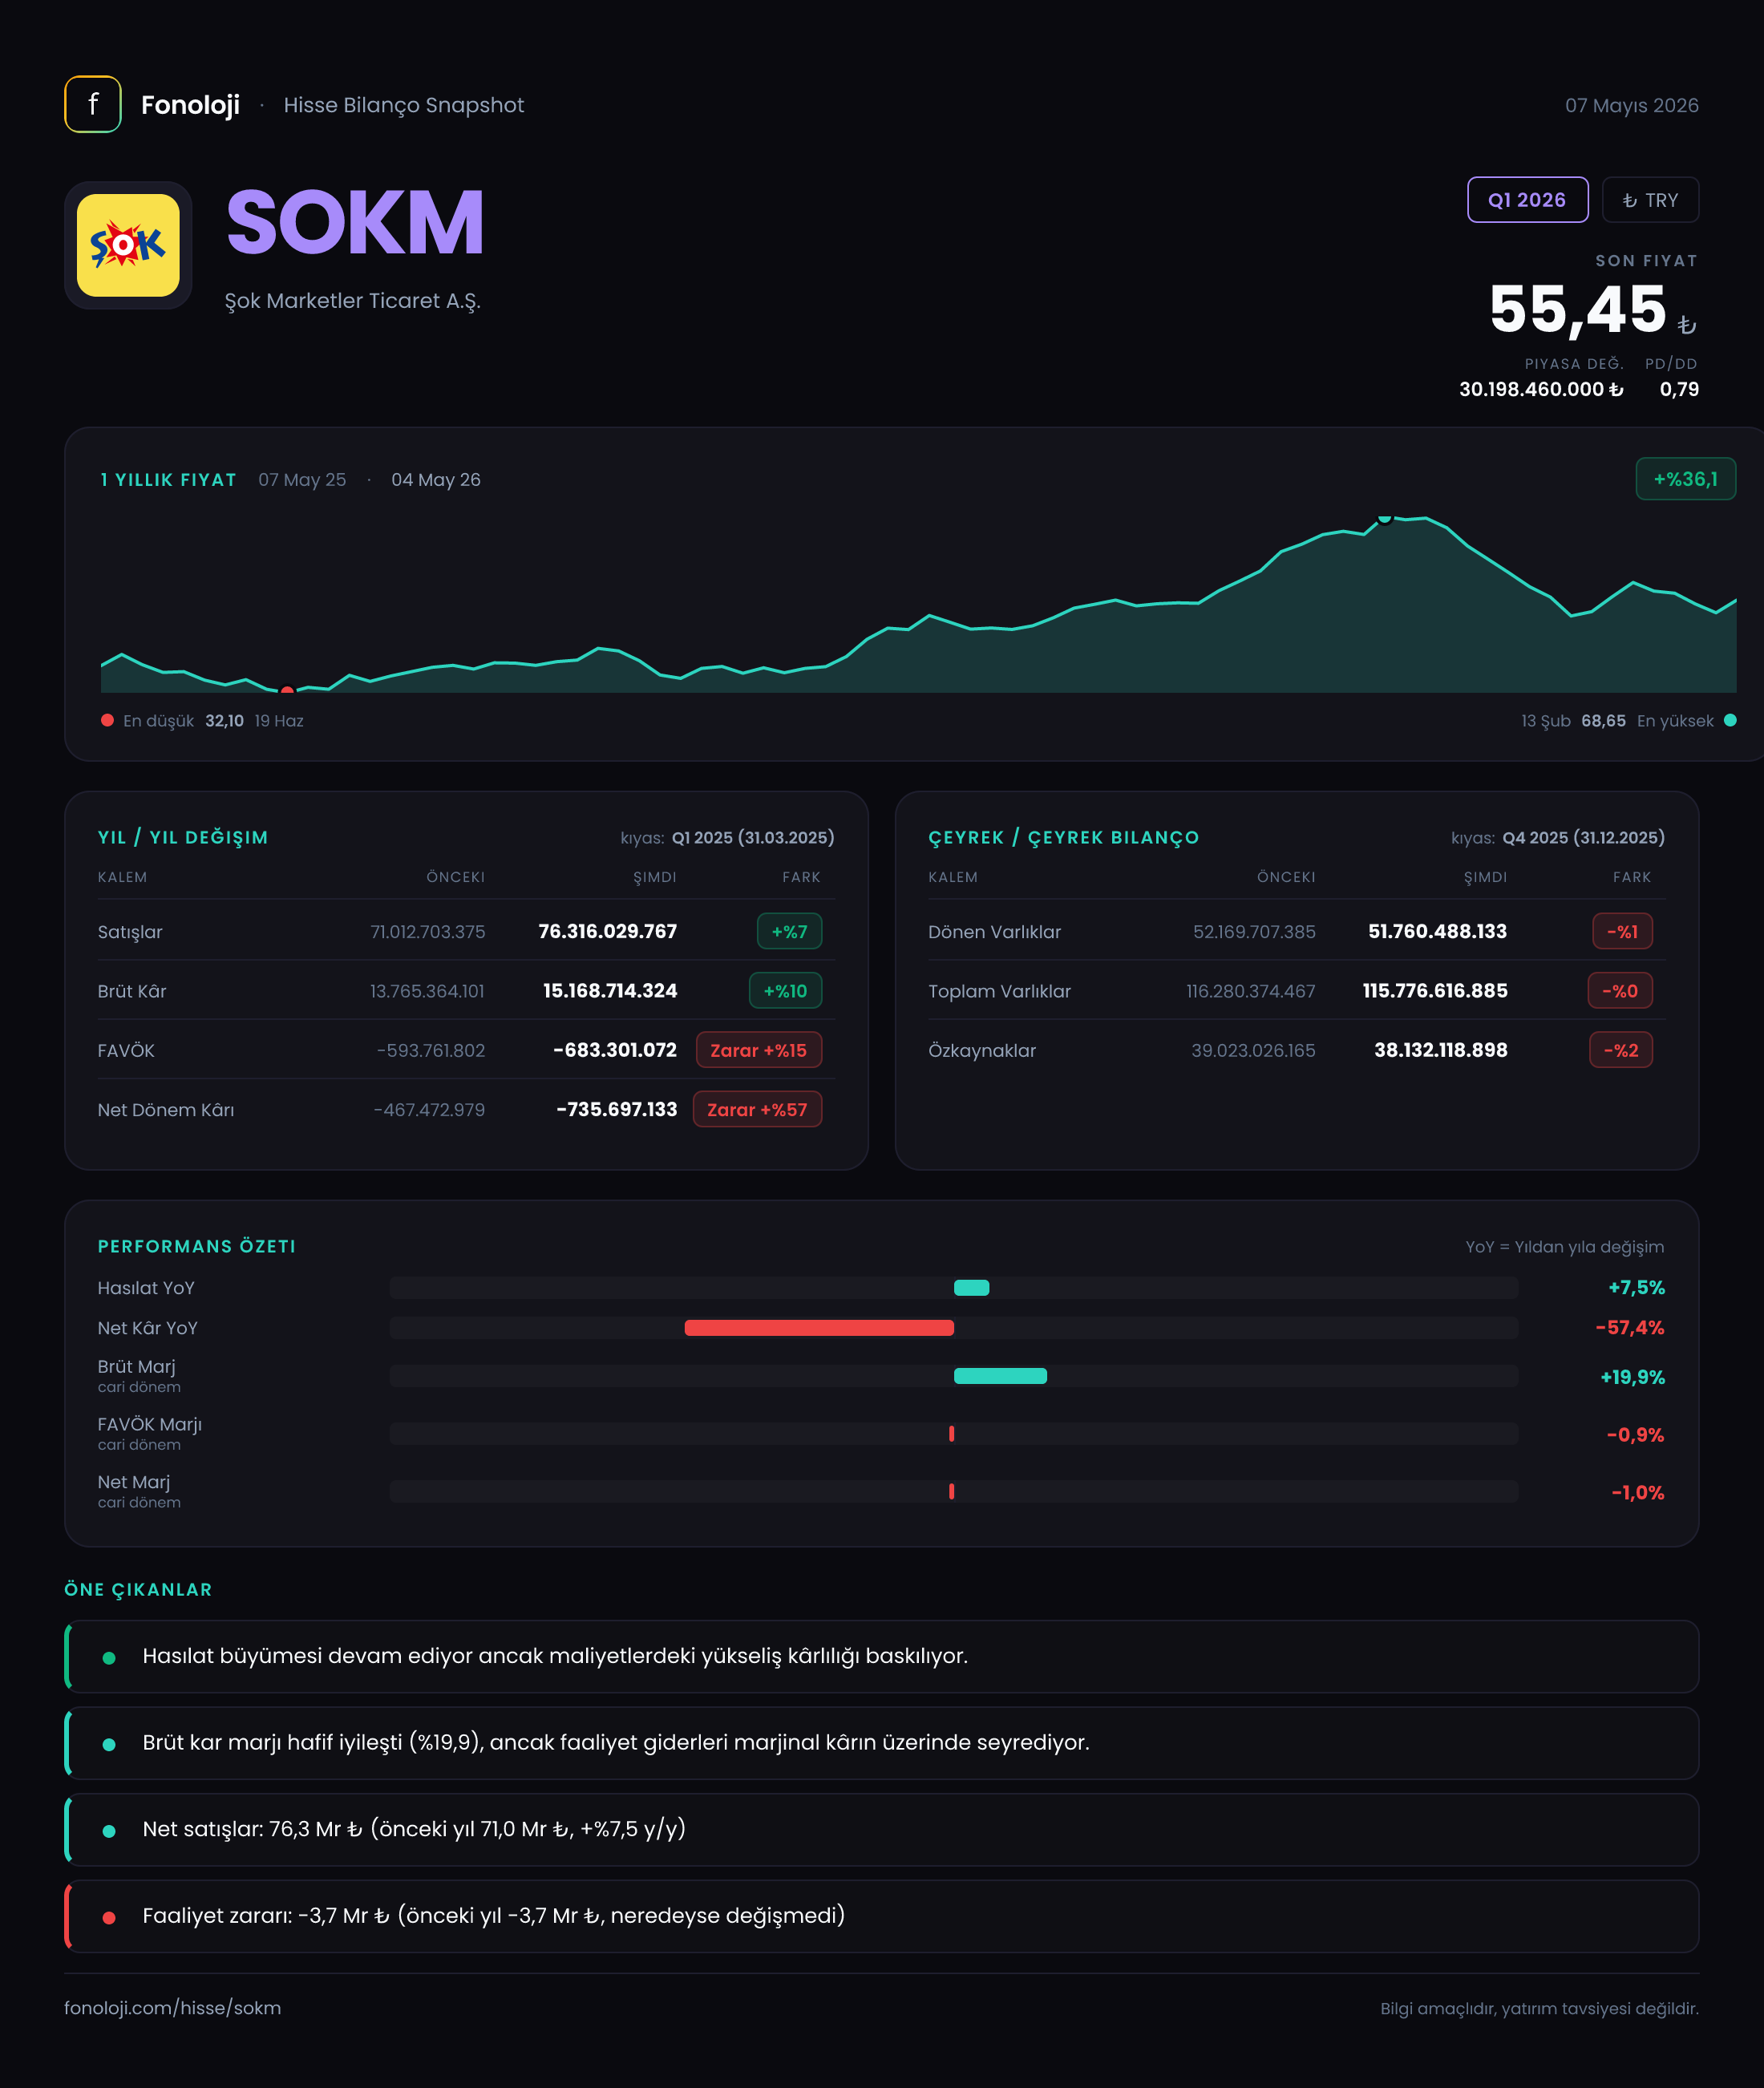This screenshot has height=2088, width=1764.
Task: Click the Q1 2025 (31.03.2025) comparison label
Action: 753,837
